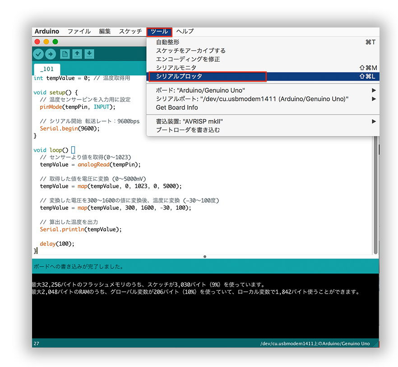Click the Open sketch toolbar icon

[77, 54]
